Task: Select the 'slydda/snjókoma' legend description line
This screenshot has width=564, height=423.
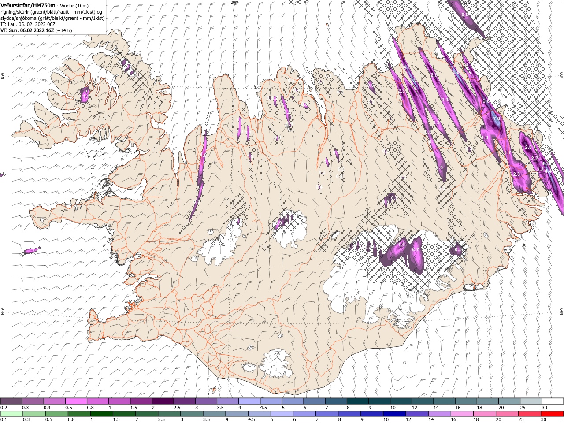Action: point(52,18)
